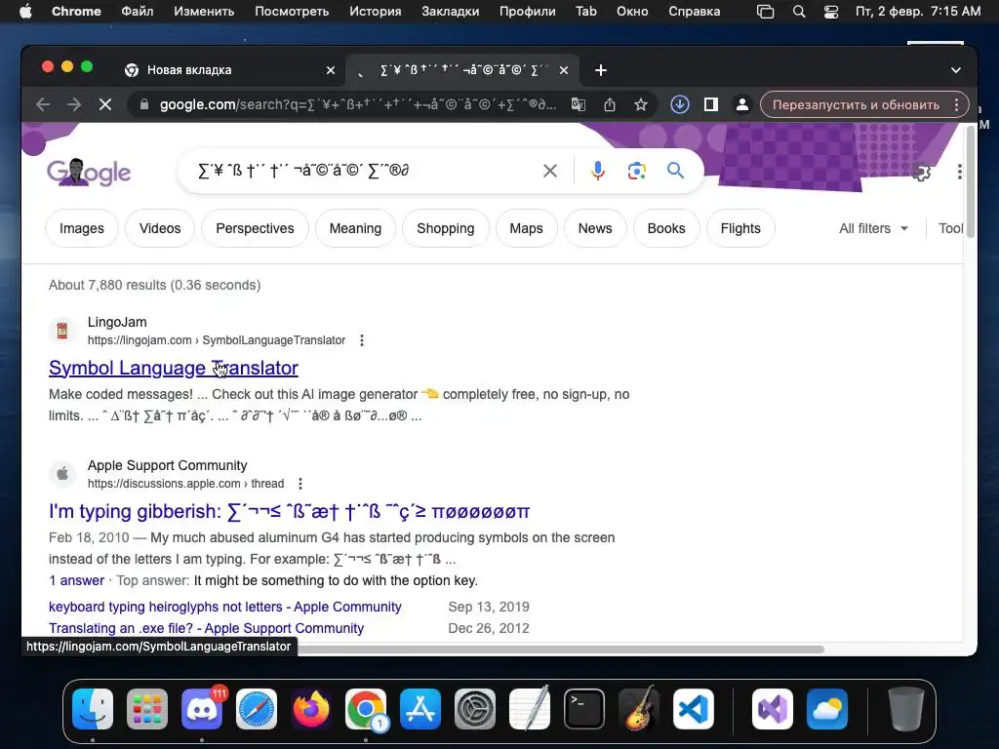
Task: Click the share page icon
Action: [610, 104]
